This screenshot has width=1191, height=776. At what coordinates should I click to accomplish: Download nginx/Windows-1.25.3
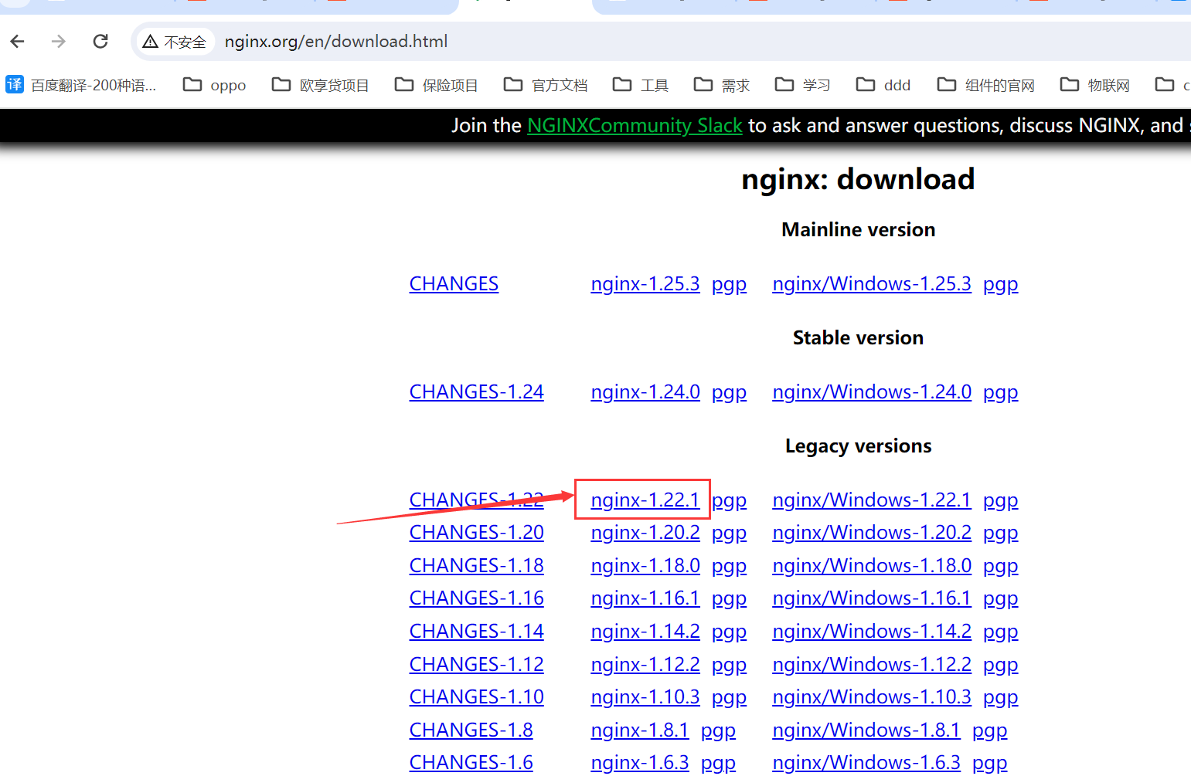pos(872,284)
